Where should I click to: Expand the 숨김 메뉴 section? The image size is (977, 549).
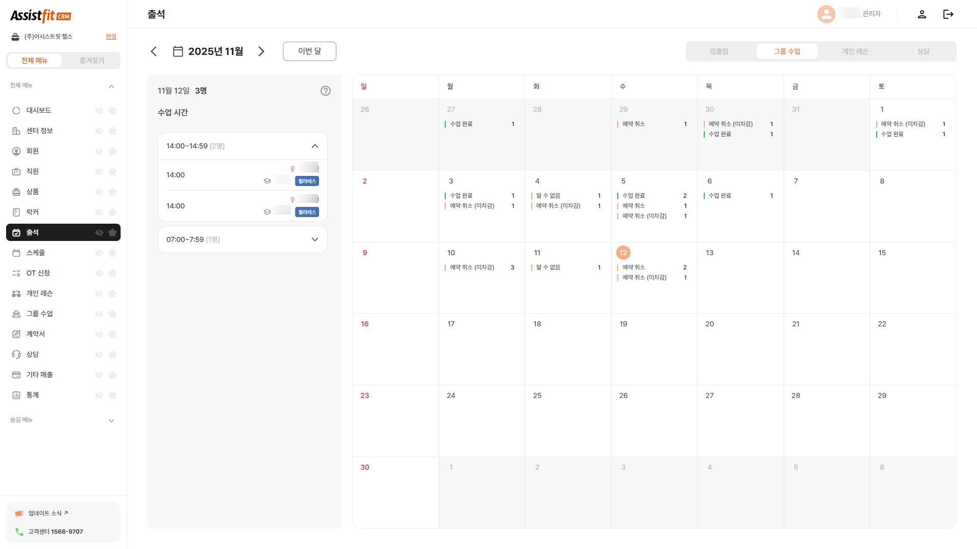111,420
